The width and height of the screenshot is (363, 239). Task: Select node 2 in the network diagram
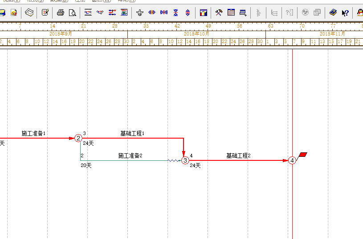[78, 138]
